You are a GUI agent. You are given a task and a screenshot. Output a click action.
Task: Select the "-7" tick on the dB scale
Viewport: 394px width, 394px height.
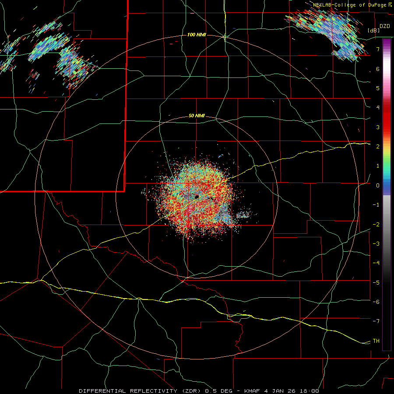[376, 321]
